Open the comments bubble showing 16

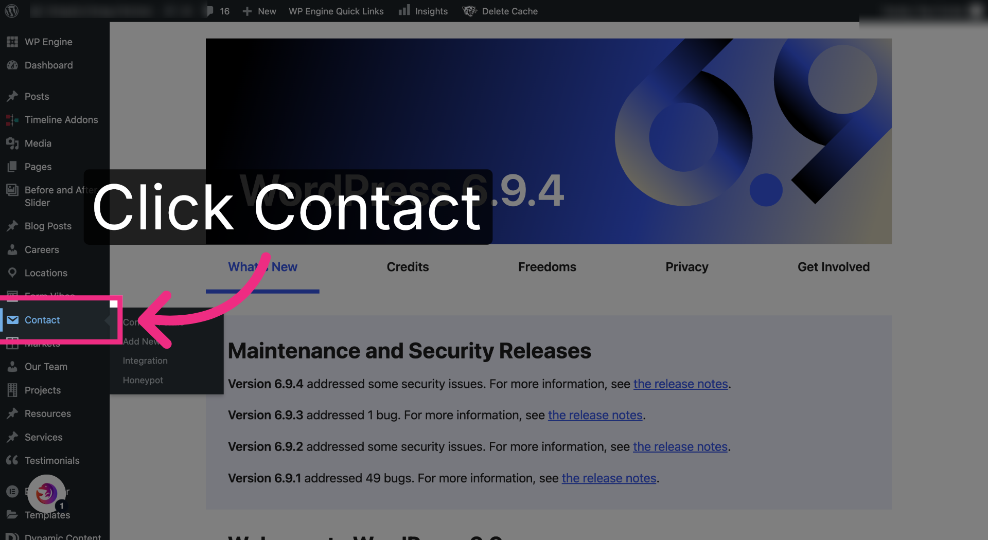pos(219,11)
